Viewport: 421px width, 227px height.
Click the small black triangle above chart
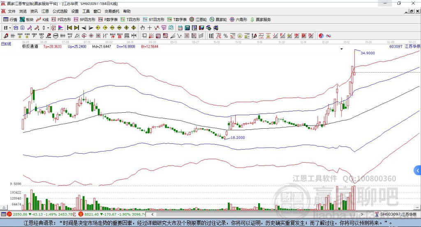tap(342, 49)
